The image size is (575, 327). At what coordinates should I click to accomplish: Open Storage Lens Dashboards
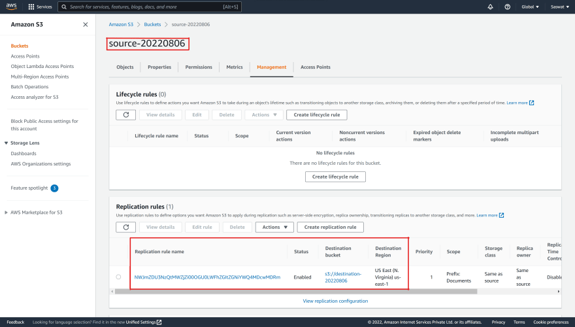coord(24,154)
